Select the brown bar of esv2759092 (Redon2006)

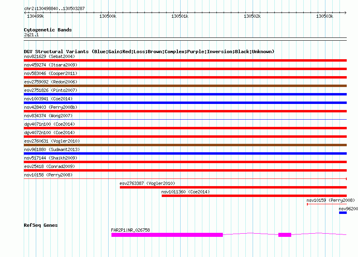point(185,86)
